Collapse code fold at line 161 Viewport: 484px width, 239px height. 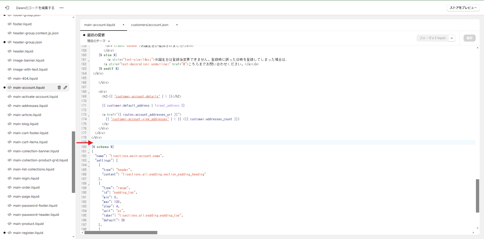tap(88, 61)
